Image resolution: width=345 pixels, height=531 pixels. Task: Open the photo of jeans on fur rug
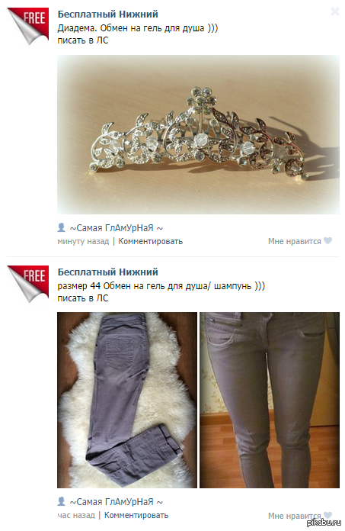(127, 400)
